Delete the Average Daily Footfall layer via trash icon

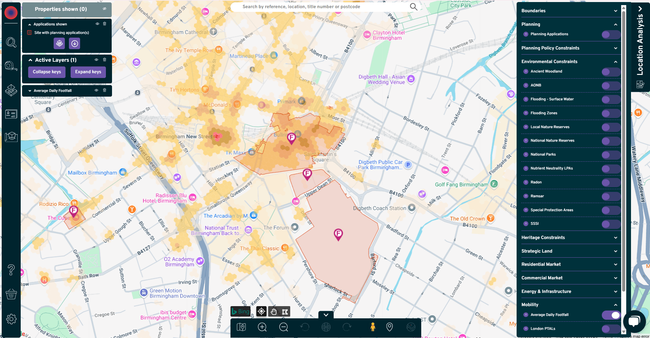[105, 91]
